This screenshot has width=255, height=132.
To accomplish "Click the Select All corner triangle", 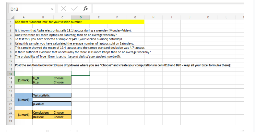I will click(x=12, y=17).
